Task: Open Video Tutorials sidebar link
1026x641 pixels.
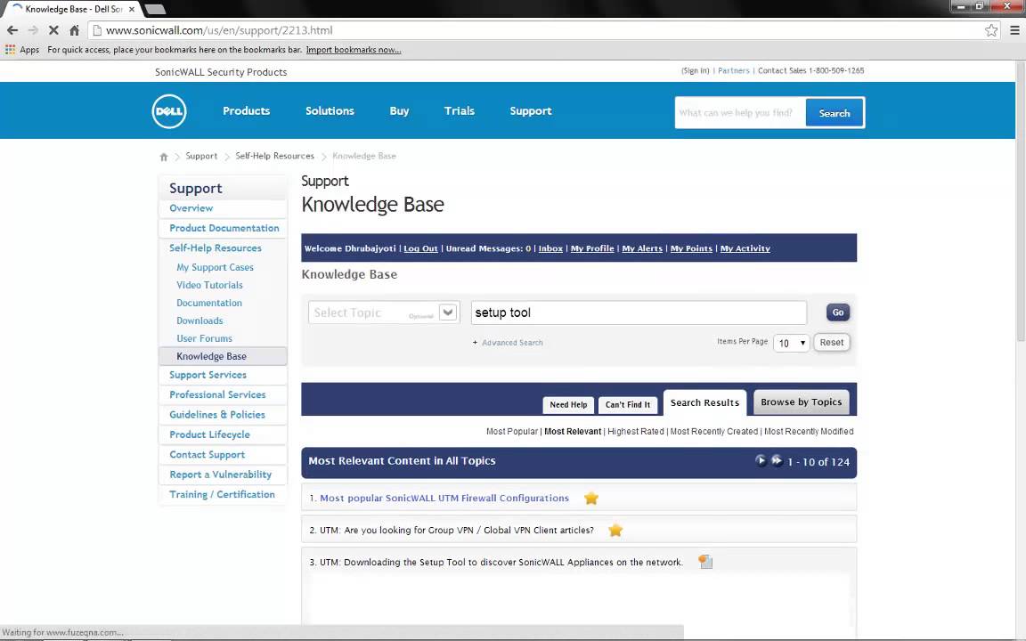Action: (x=209, y=285)
